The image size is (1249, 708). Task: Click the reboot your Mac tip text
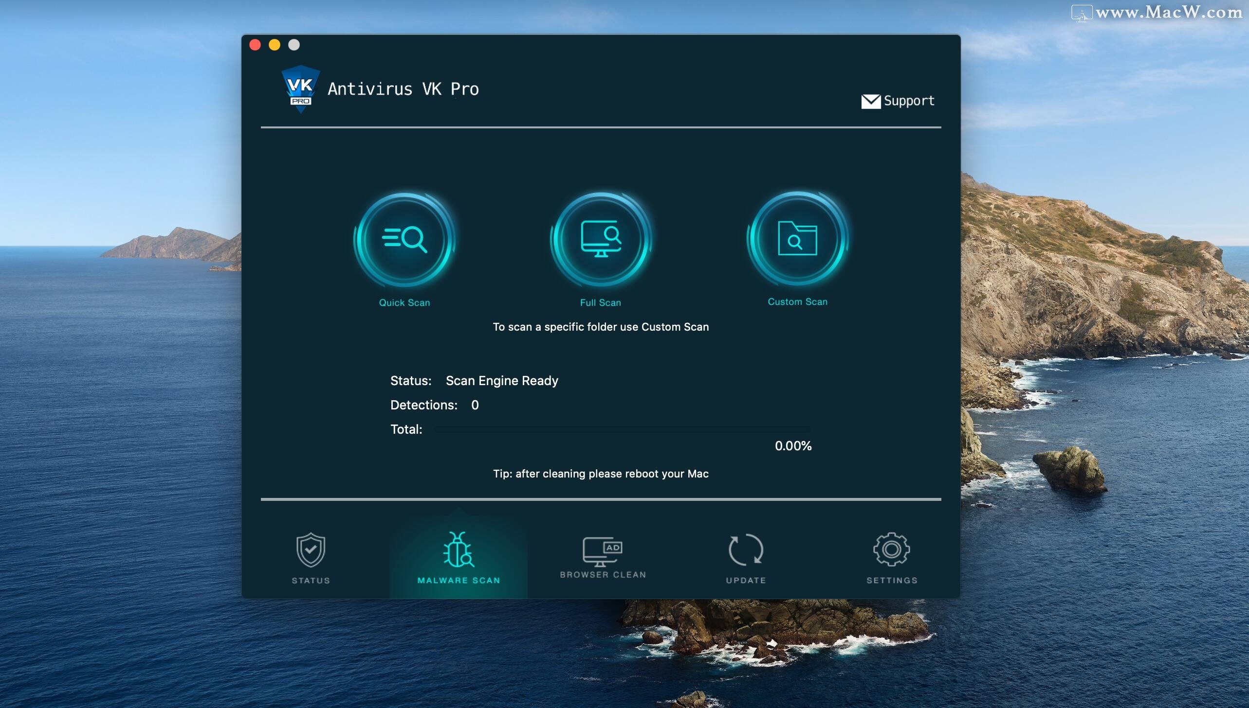tap(601, 474)
